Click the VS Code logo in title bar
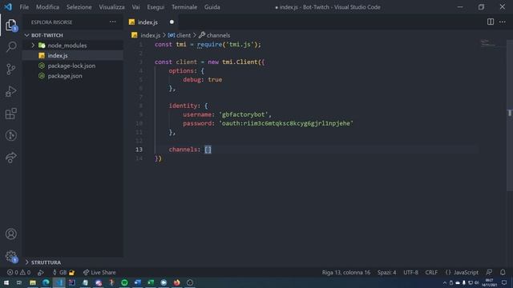 coord(8,7)
